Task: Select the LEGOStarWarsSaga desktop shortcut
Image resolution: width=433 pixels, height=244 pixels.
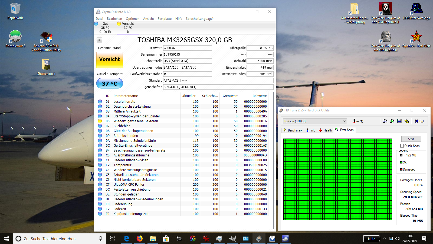Action: [416, 11]
